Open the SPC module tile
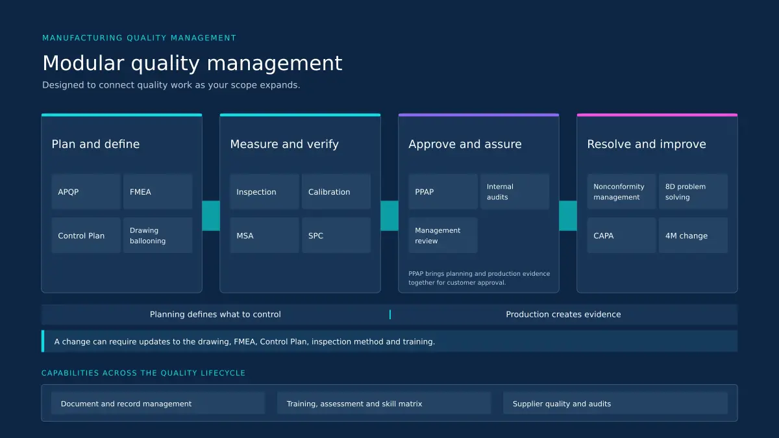This screenshot has width=779, height=438. click(336, 236)
